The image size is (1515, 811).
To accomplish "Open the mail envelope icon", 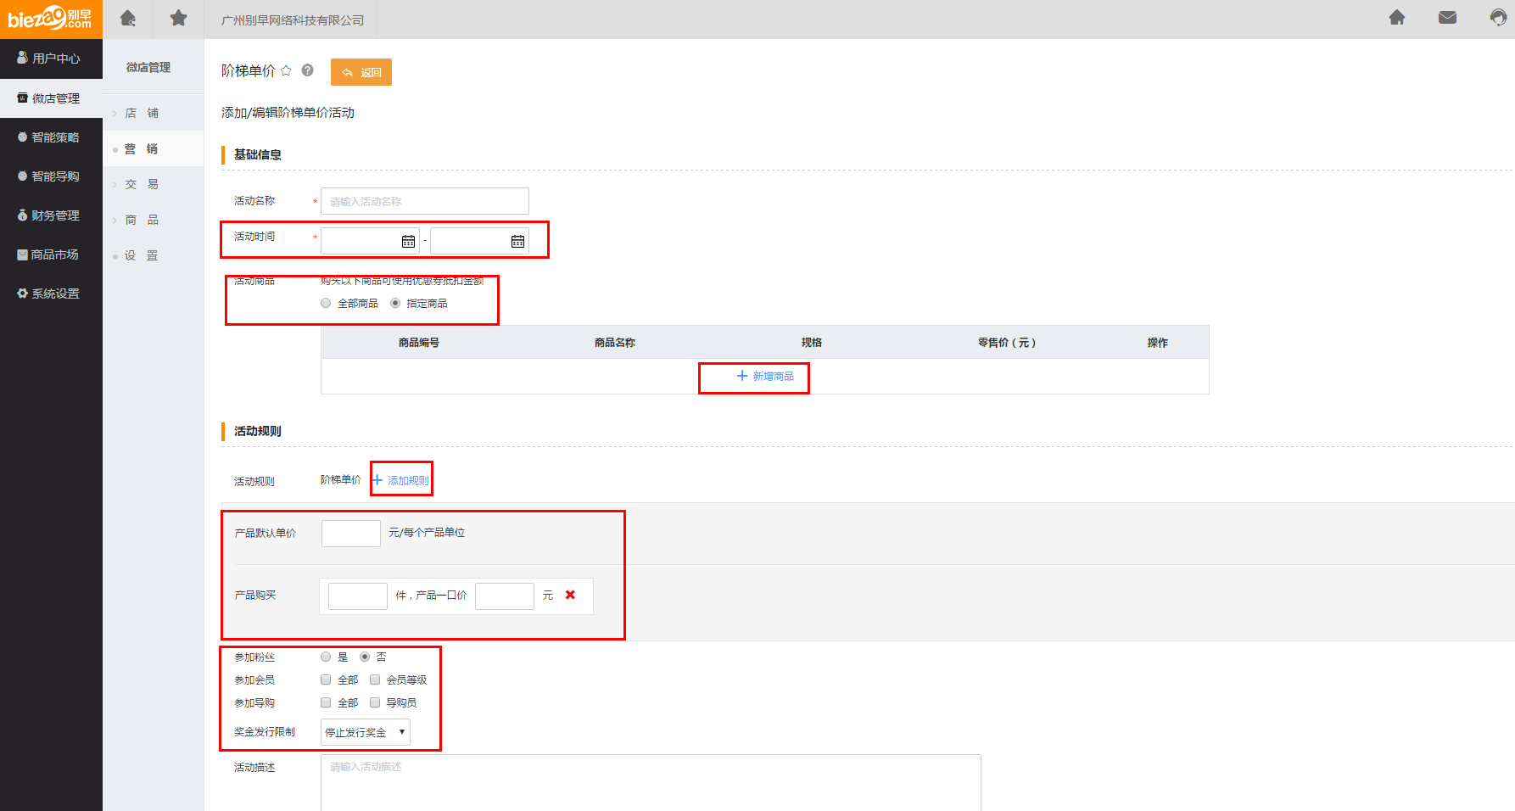I will pos(1447,18).
